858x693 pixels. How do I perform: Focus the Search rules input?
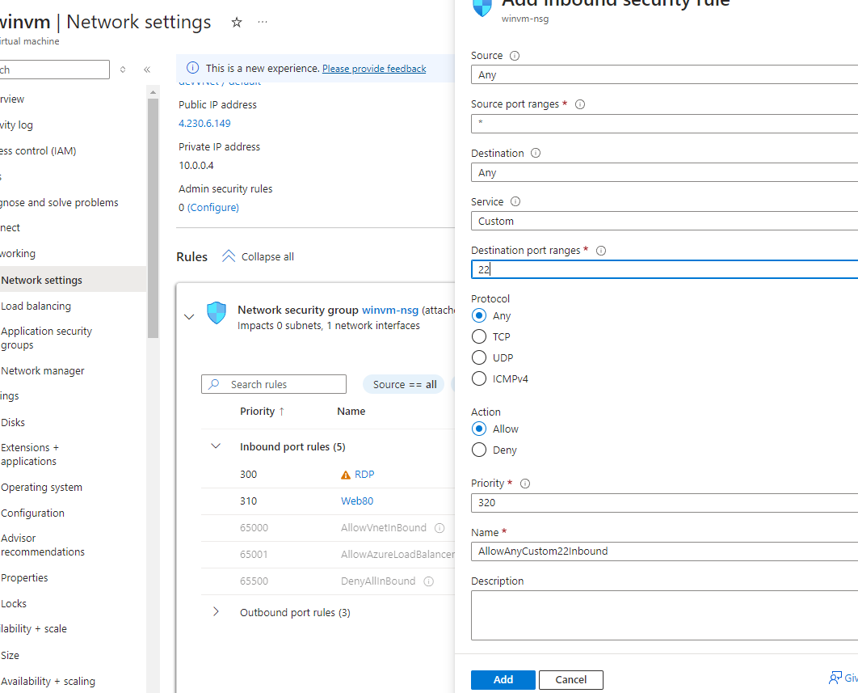tap(274, 384)
